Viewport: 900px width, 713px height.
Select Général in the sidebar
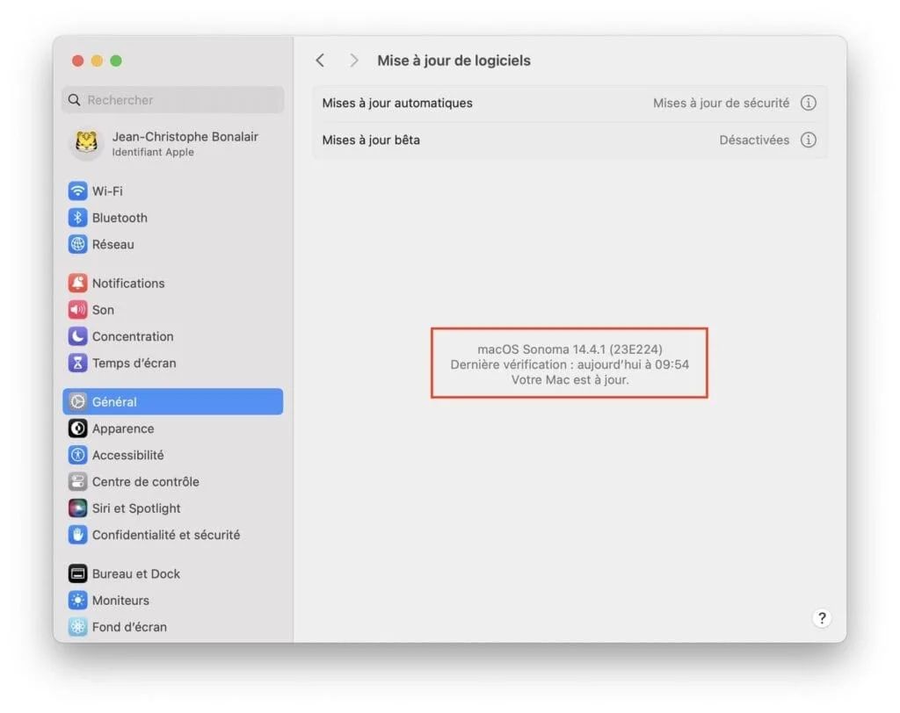pos(172,401)
